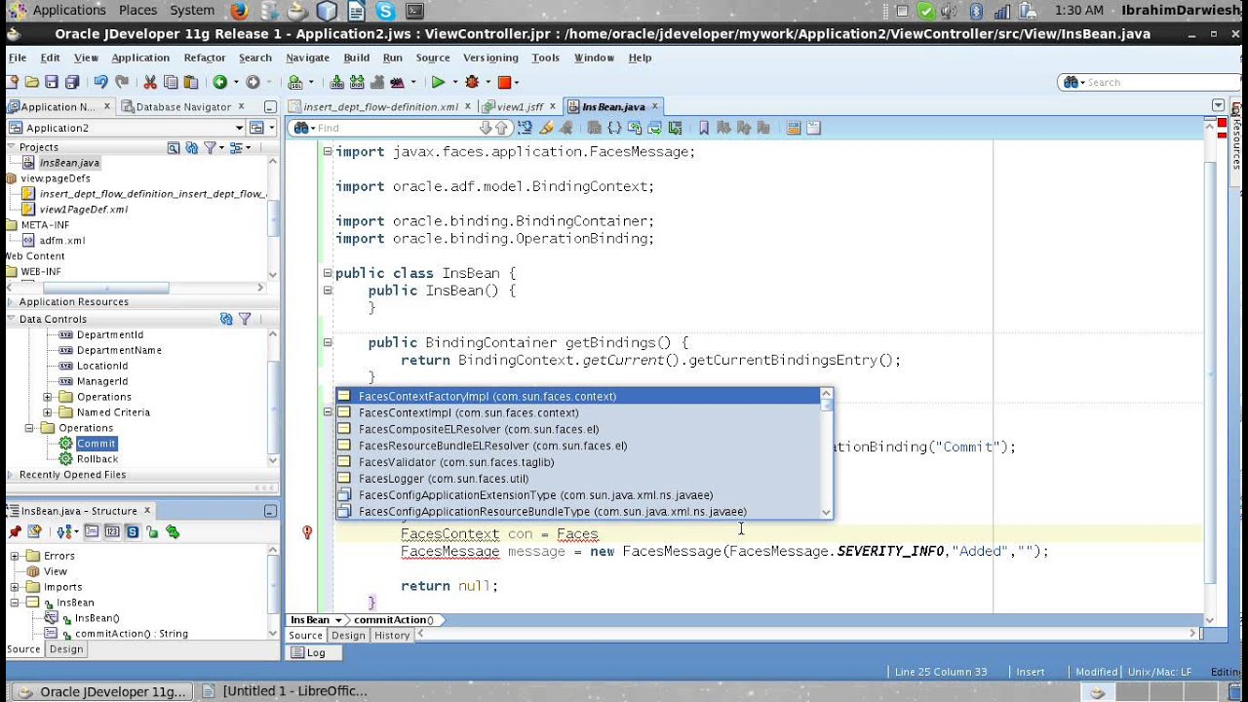Open the Application2 selector dropdown

pyautogui.click(x=239, y=128)
